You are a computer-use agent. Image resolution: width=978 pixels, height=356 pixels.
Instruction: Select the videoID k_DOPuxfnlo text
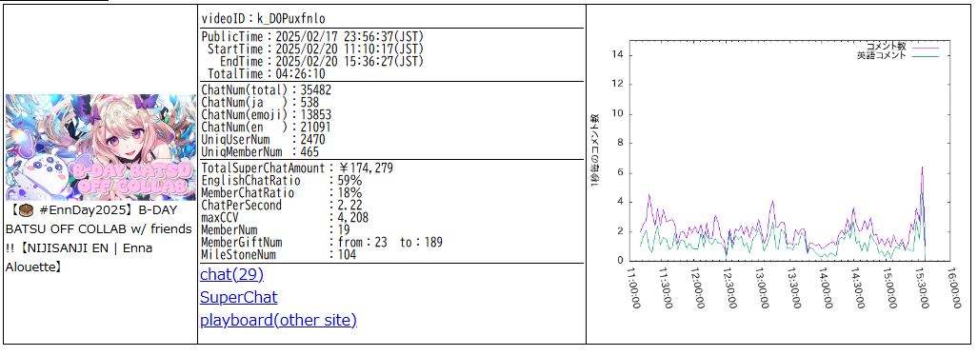click(x=291, y=19)
